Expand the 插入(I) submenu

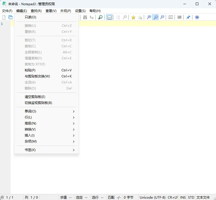point(47,135)
